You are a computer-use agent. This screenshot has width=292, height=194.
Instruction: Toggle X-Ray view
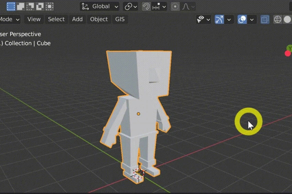point(265,19)
